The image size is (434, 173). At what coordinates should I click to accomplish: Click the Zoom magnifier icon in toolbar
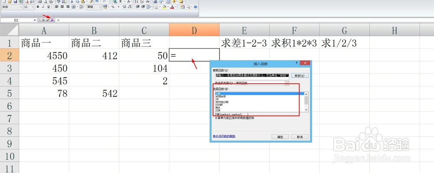[x=188, y=7]
